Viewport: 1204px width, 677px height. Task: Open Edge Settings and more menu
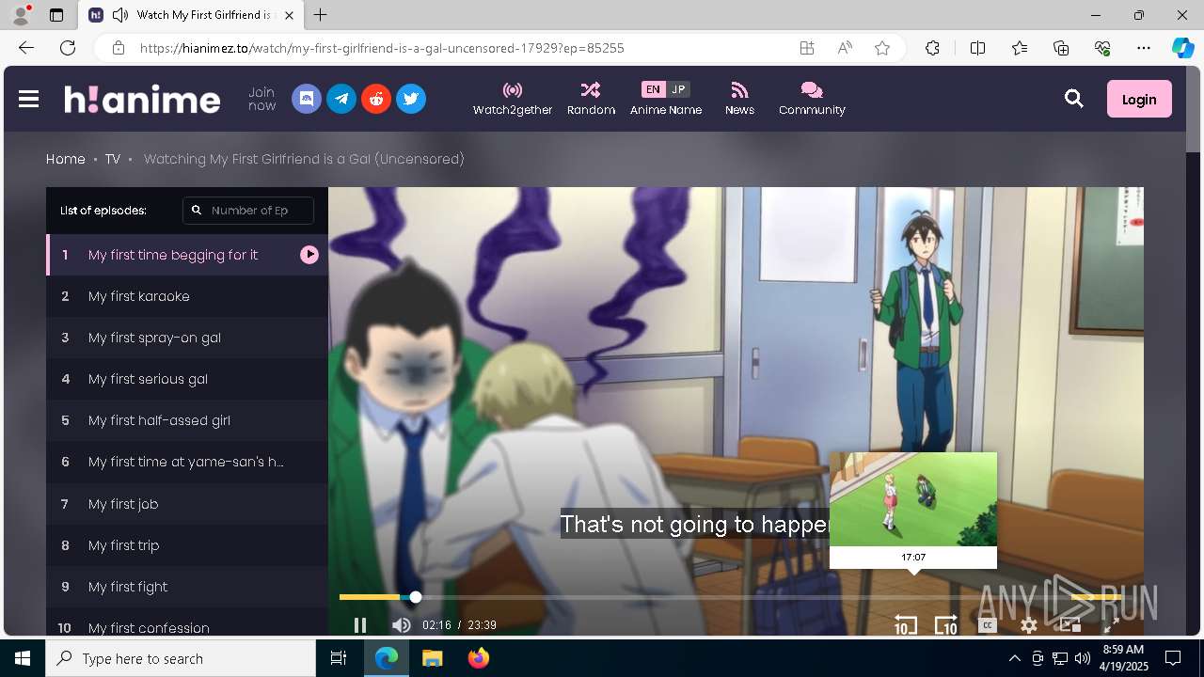(x=1144, y=48)
